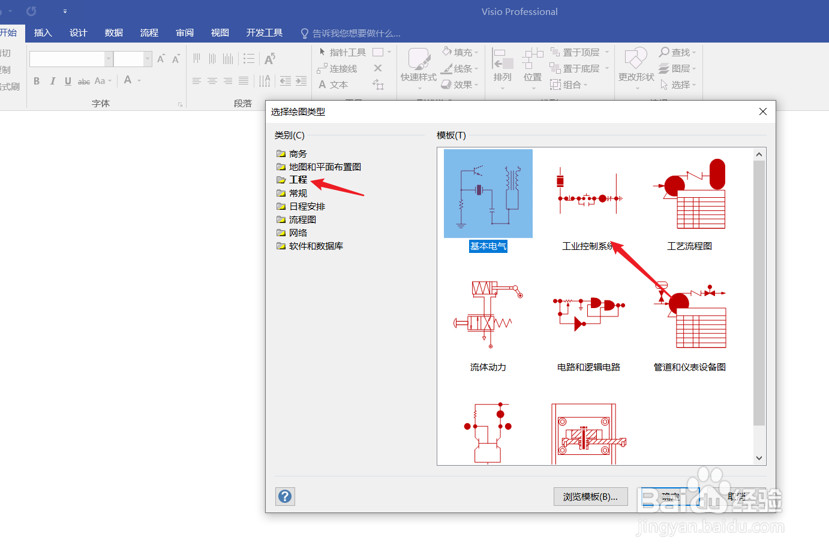This screenshot has width=829, height=555.
Task: Switch to the 数据 ribbon tab
Action: point(114,33)
